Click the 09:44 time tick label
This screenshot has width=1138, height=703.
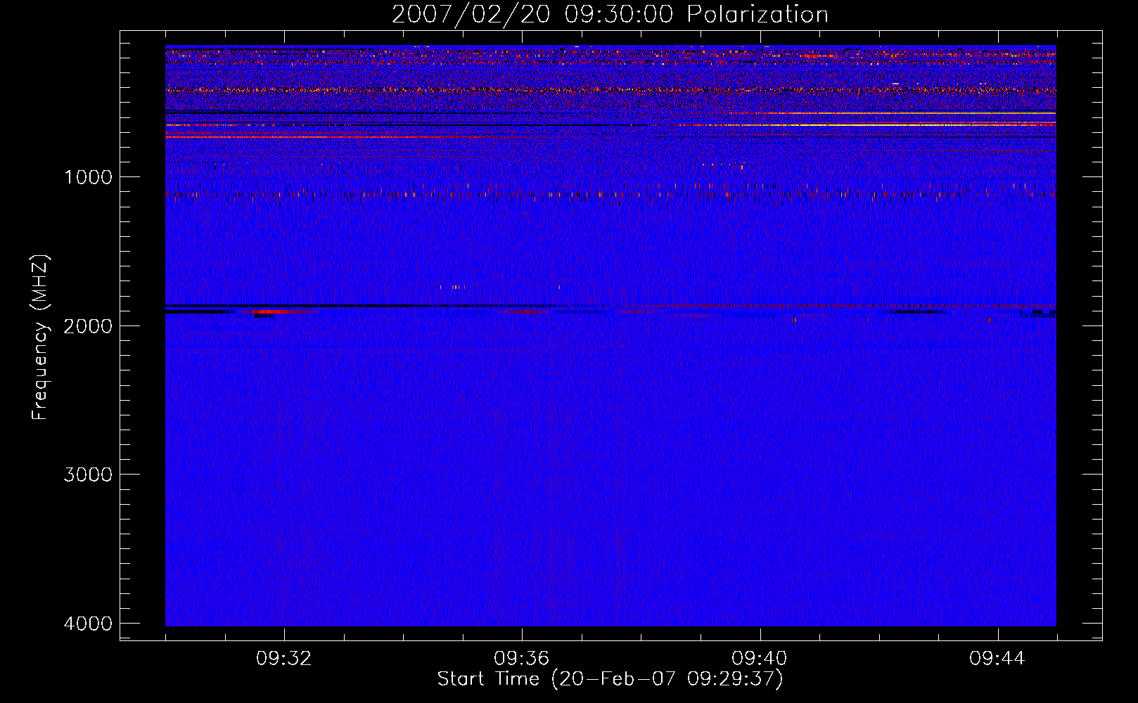pos(997,659)
